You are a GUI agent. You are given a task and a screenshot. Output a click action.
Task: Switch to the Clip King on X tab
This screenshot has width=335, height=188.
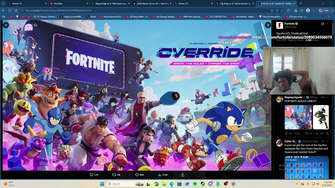coord(235,4)
